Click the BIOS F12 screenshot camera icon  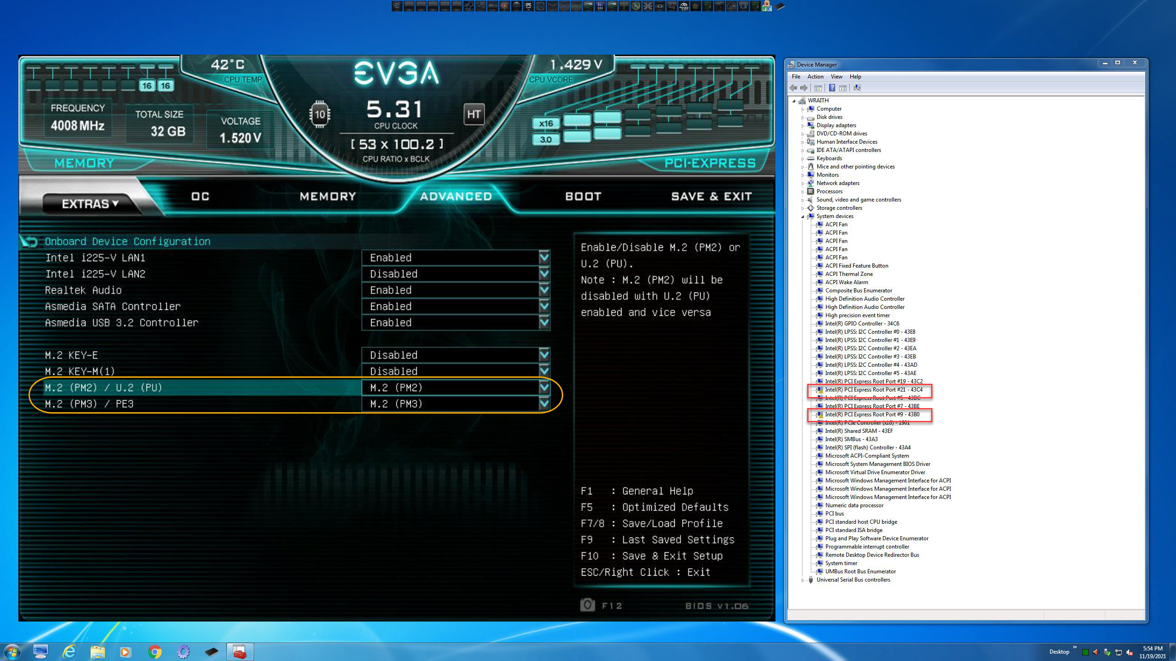pos(587,605)
